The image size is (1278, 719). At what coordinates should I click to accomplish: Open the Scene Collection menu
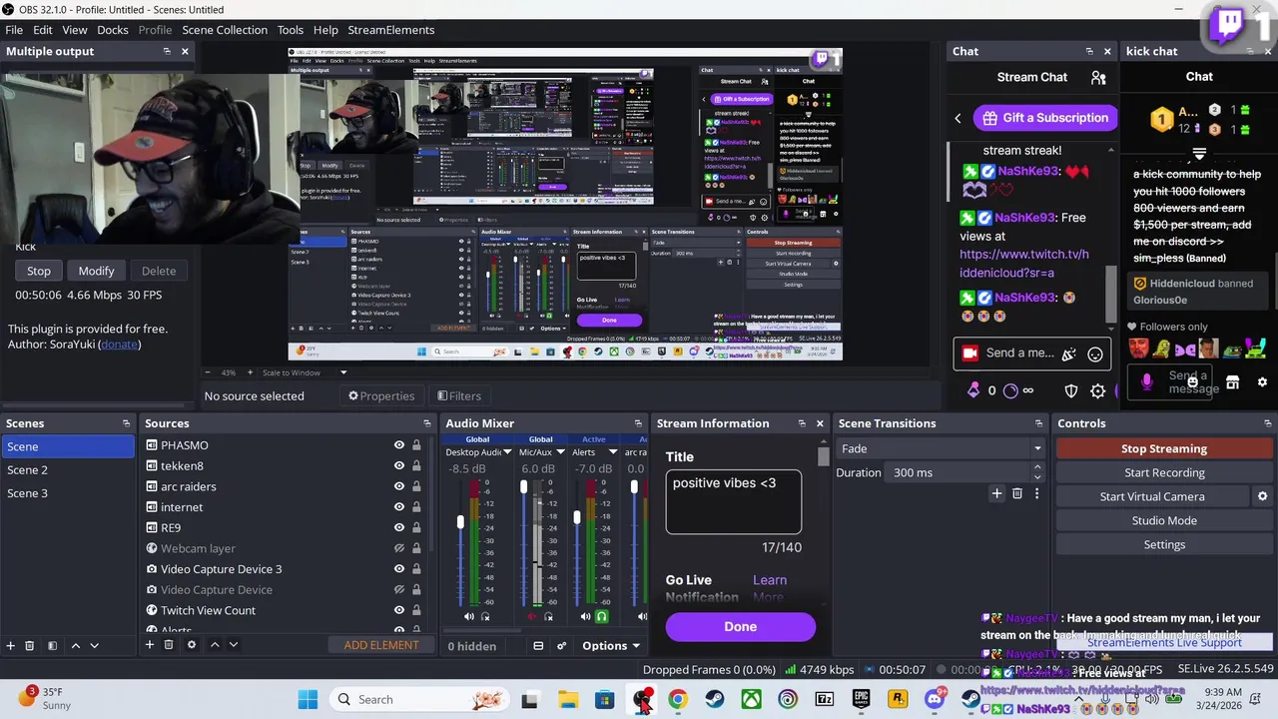click(225, 30)
